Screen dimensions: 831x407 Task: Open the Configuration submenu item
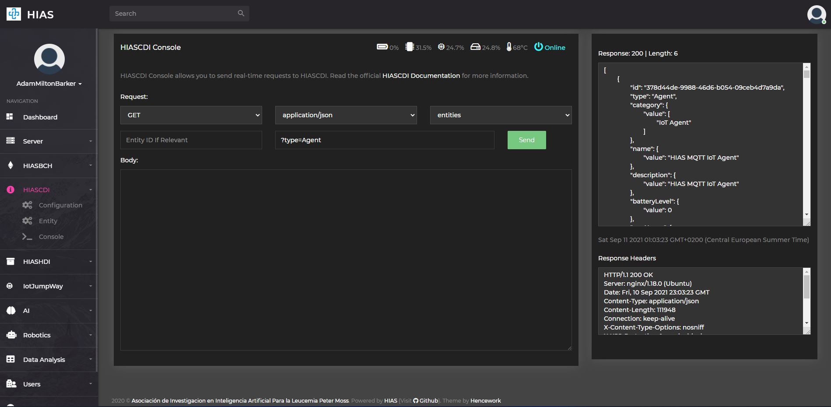[x=60, y=205]
